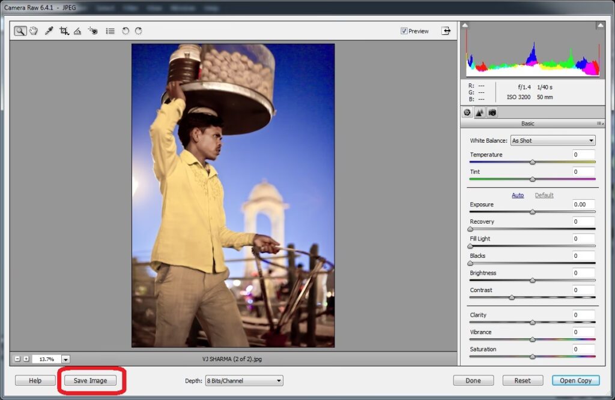615x400 pixels.
Task: Toggle highlight clipping warning in histogram
Action: [x=600, y=25]
